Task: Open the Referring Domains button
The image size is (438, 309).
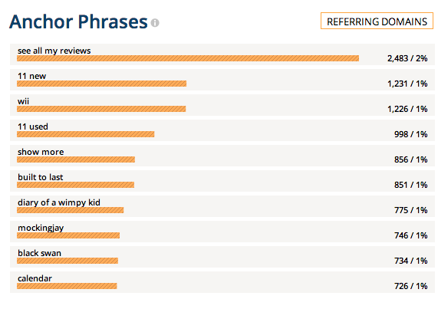Action: [377, 21]
